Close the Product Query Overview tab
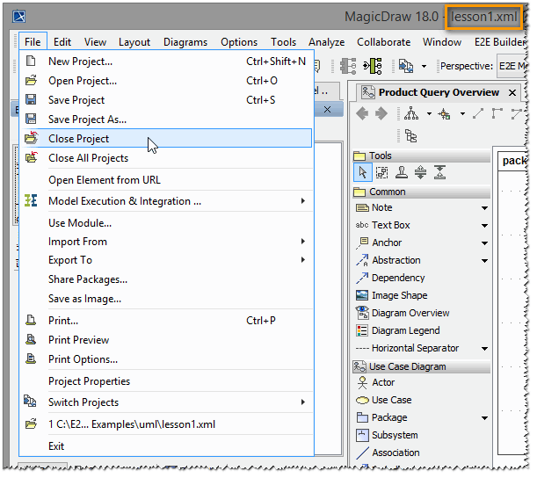This screenshot has height=478, width=537. coord(511,92)
